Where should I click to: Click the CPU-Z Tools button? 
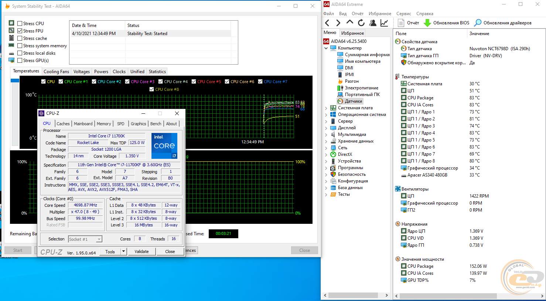110,252
